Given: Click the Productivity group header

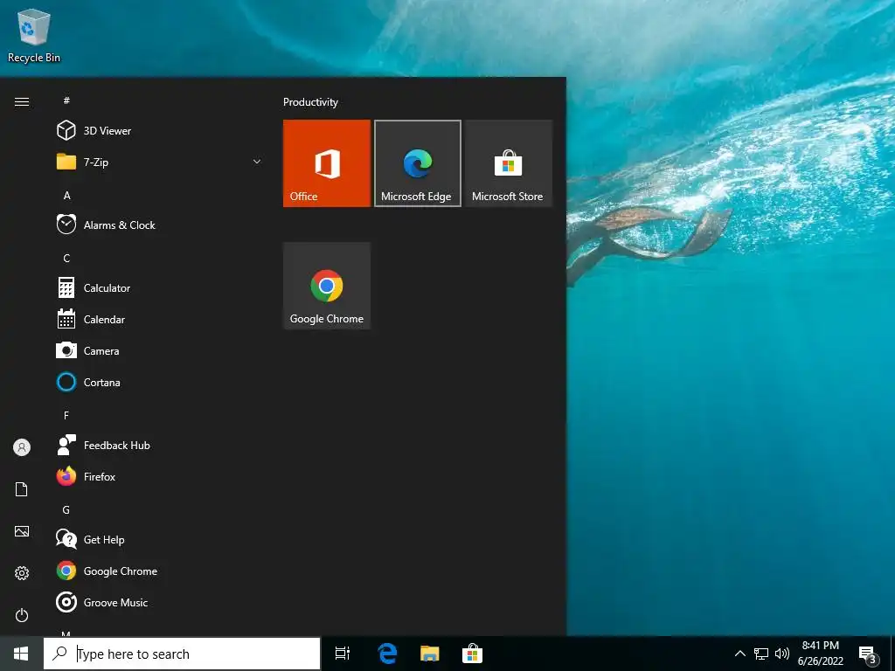Looking at the screenshot, I should (x=310, y=102).
